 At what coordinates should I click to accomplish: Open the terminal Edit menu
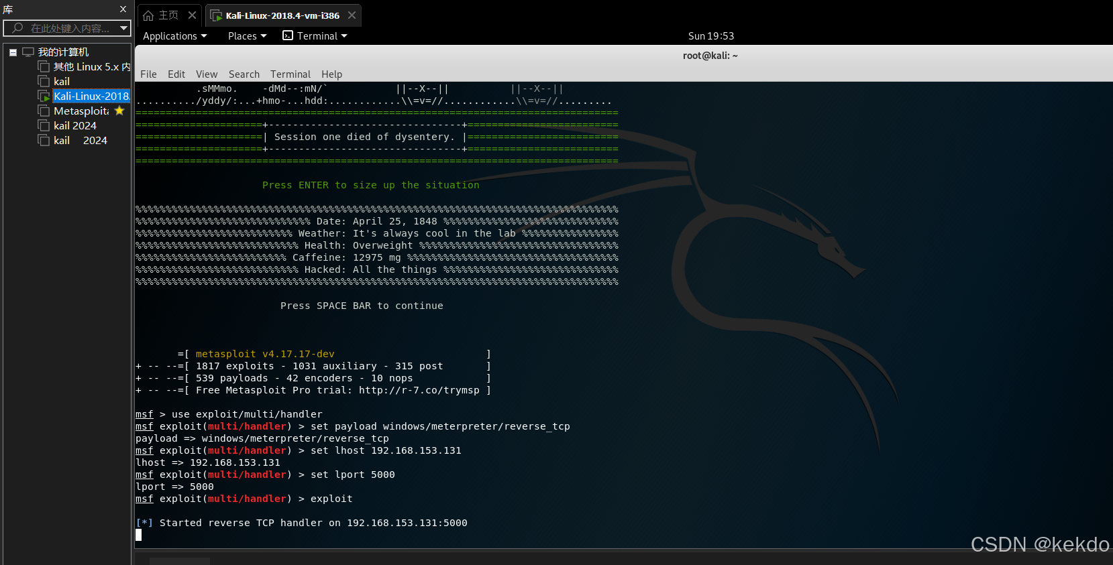176,74
